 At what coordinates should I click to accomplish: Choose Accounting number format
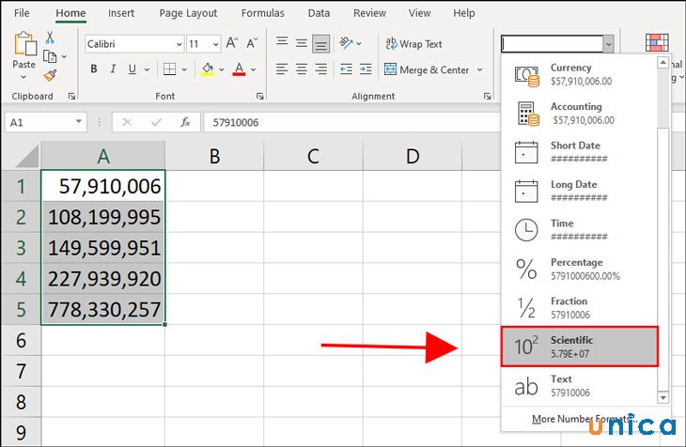(579, 114)
